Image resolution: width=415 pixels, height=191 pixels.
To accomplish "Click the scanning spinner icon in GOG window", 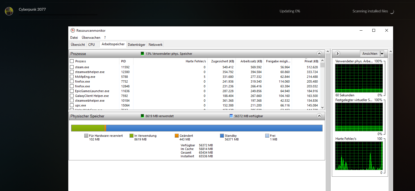I will point(392,12).
